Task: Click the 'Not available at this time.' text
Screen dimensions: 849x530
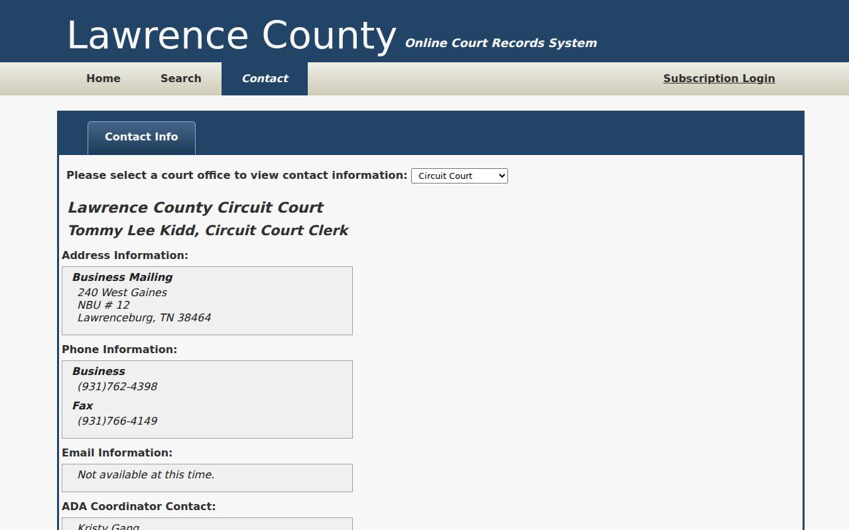Action: pyautogui.click(x=146, y=474)
